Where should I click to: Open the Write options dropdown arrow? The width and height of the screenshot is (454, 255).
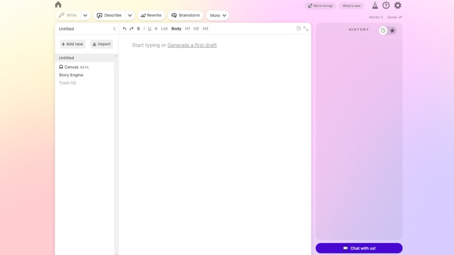tap(85, 15)
